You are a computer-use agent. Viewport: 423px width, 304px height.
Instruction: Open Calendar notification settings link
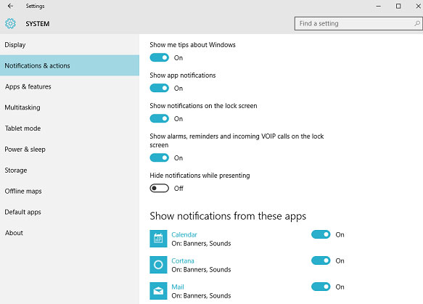coord(184,234)
